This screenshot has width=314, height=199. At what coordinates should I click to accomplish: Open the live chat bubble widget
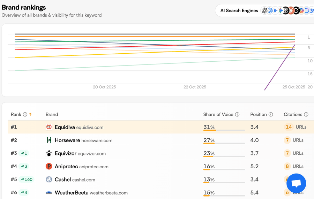coord(296,183)
